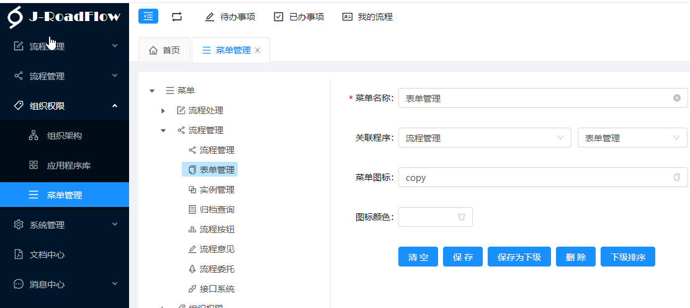
Task: Select the child 流程管理 tree item with the share icon
Action: (212, 150)
